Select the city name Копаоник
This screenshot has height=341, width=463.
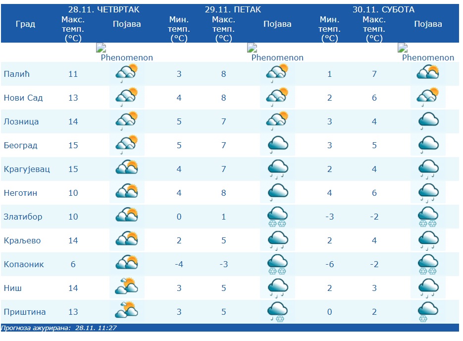coord(24,265)
